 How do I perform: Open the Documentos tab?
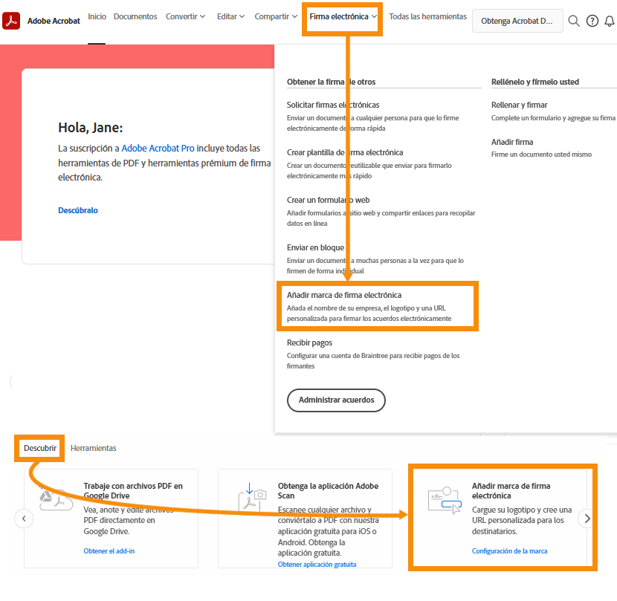[135, 16]
